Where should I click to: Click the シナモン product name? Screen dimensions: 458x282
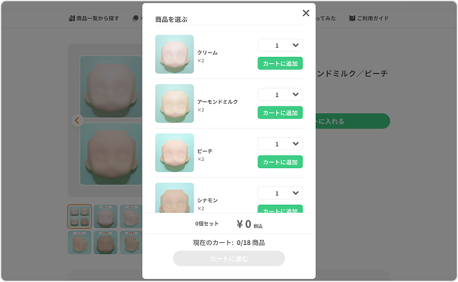[207, 200]
